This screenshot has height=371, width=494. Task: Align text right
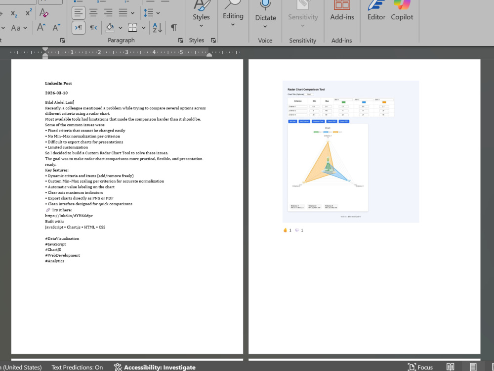(x=108, y=13)
